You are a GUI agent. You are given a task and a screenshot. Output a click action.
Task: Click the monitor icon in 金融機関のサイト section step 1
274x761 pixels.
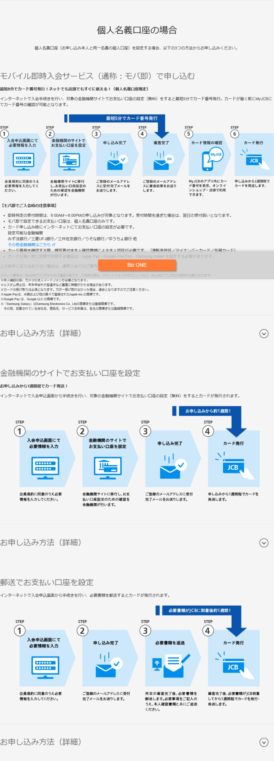pyautogui.click(x=45, y=467)
